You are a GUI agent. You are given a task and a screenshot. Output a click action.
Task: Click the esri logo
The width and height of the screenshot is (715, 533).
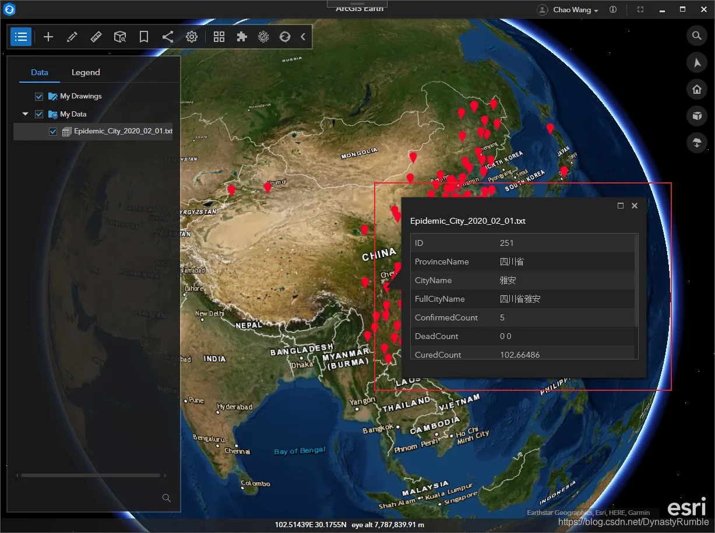687,506
